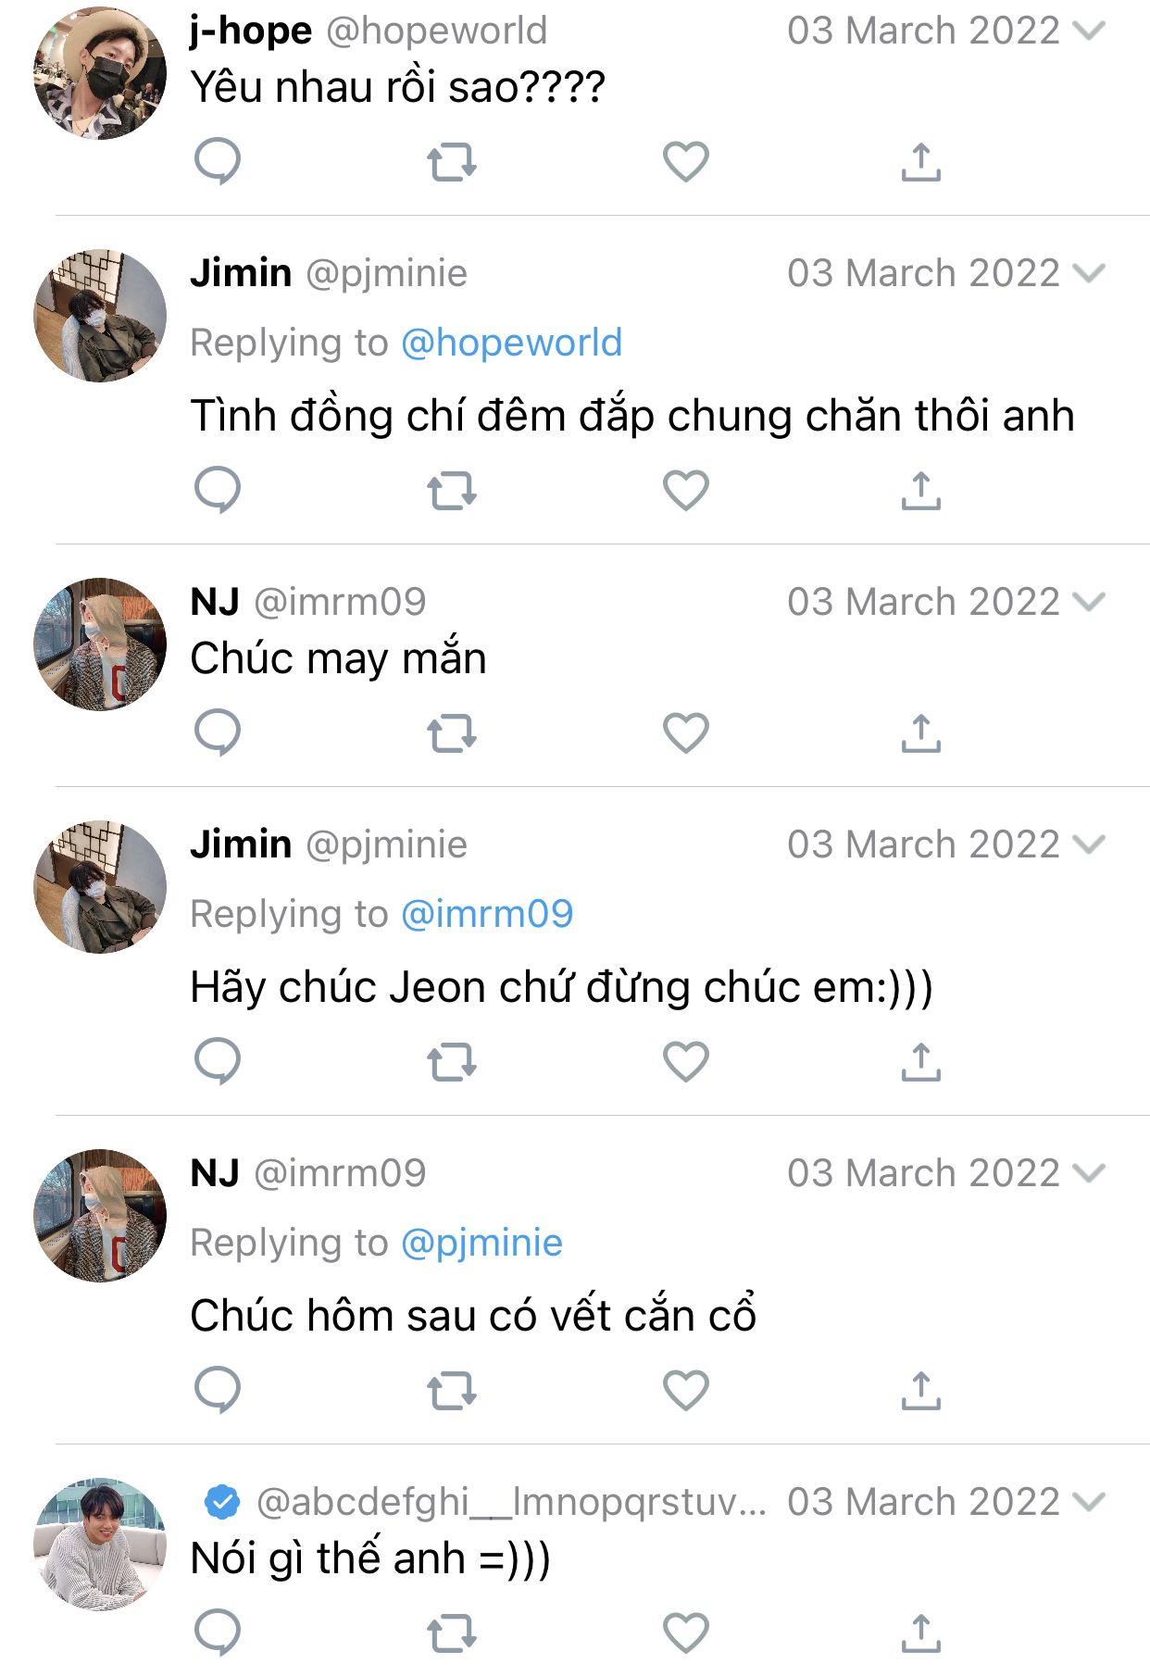Reply to j-hope's "Yêu nhau rồi sao????" tweet
Screen dimensions: 1150x1676
(x=218, y=161)
